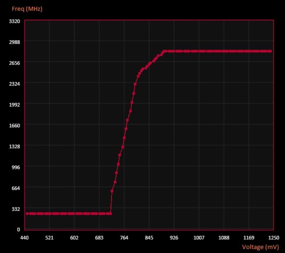The width and height of the screenshot is (285, 253).
Task: Click the 1660 frequency axis label
Action: coord(15,125)
